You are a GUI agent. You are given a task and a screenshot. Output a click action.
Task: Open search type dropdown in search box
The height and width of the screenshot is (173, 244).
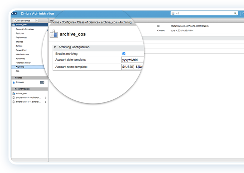pyautogui.click(x=177, y=13)
